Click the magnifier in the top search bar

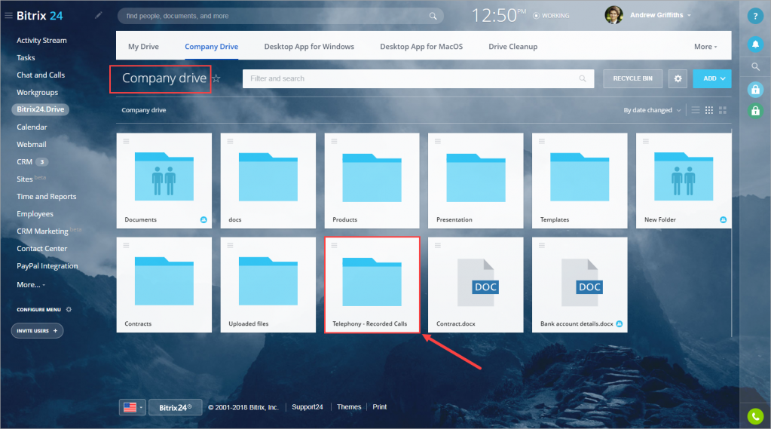tap(433, 16)
